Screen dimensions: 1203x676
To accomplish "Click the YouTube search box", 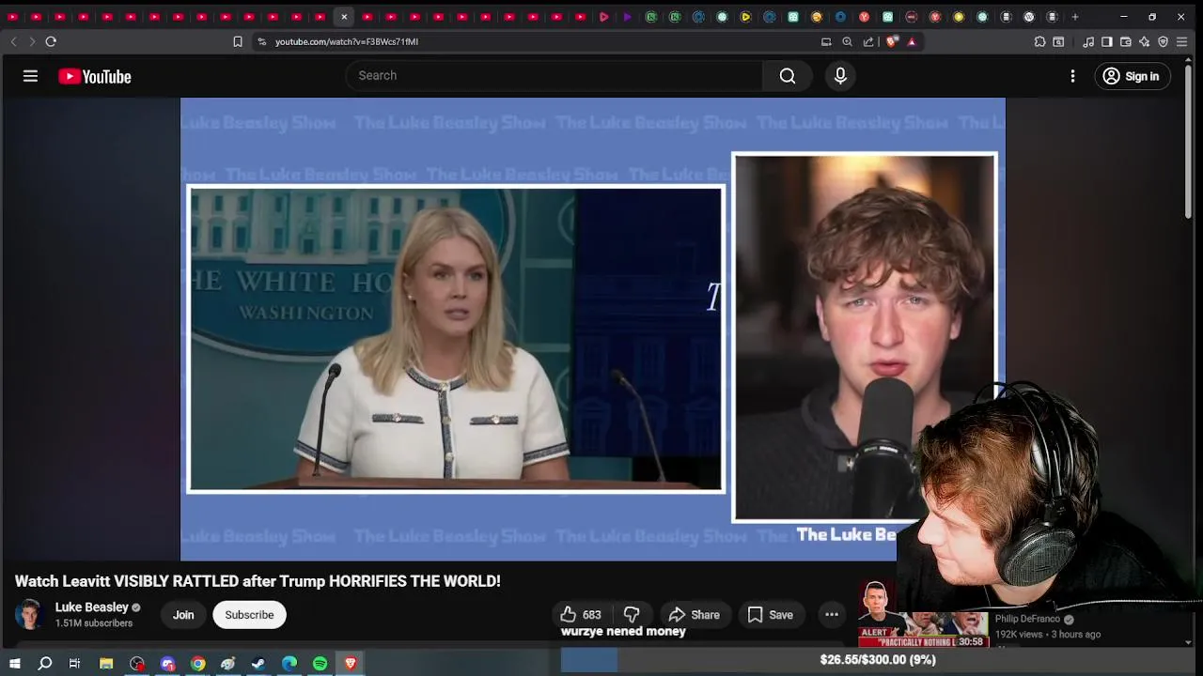I will tap(555, 75).
